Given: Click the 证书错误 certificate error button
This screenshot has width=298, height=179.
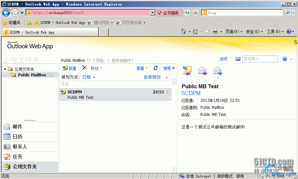Looking at the screenshot, I should click(169, 13).
